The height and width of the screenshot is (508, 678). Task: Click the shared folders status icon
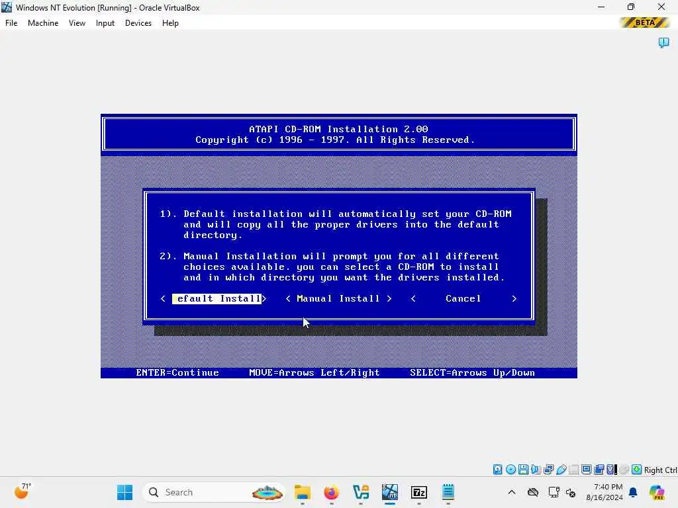click(x=574, y=470)
